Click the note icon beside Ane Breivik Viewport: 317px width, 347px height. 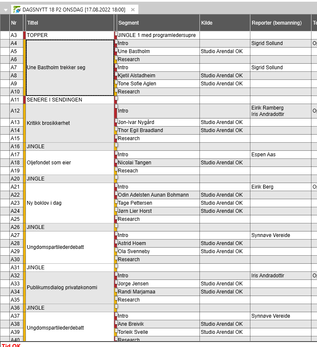116,322
